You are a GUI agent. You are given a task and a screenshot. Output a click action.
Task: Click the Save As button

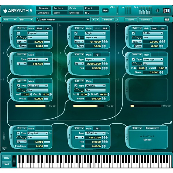[145, 20]
